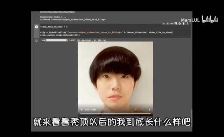Viewport: 224px width, 137px height.
Task: Switch the video to fullscreen
Action: click(x=142, y=109)
